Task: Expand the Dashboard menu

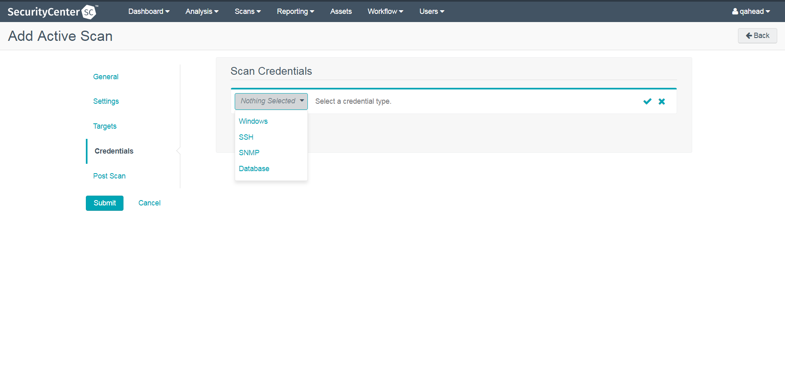Action: pos(149,11)
